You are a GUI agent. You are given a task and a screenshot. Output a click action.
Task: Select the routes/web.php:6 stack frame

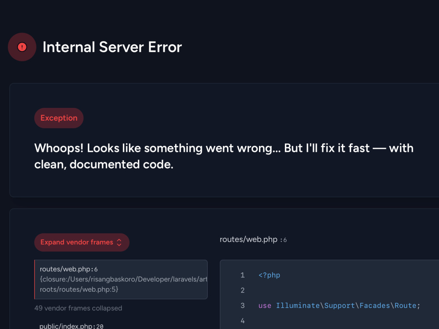[121, 279]
